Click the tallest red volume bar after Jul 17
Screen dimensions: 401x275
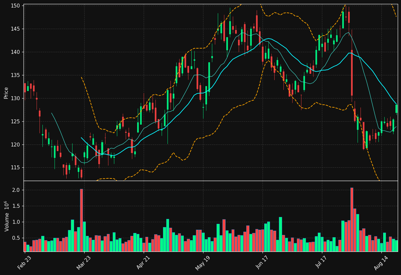pyautogui.click(x=352, y=220)
